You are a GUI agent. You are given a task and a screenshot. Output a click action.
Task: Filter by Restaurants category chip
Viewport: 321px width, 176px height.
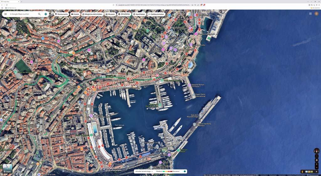click(x=61, y=14)
